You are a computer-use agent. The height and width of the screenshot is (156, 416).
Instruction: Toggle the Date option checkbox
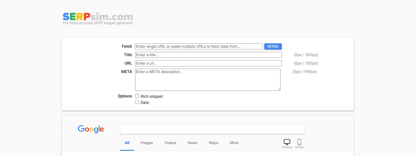(x=137, y=102)
